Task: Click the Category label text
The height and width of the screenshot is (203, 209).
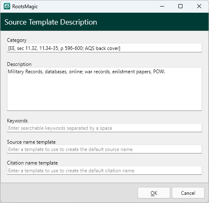Action: coord(17,40)
